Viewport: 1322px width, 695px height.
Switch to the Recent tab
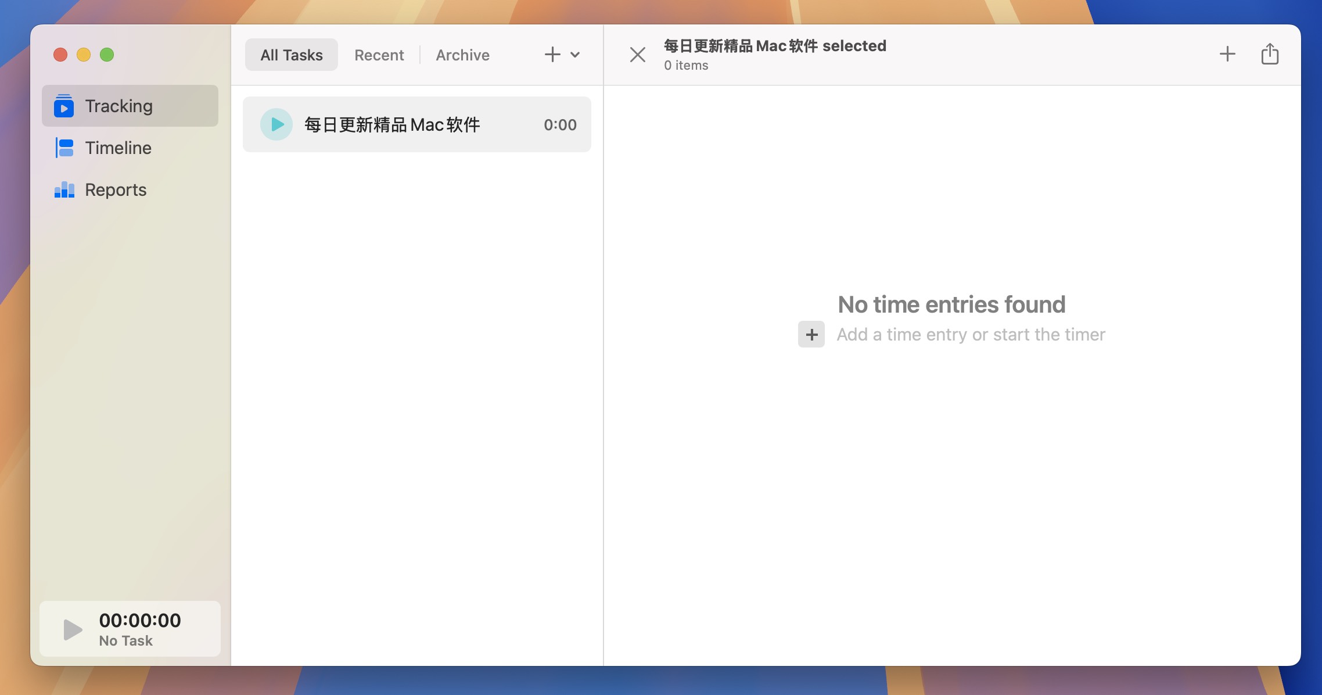click(379, 55)
